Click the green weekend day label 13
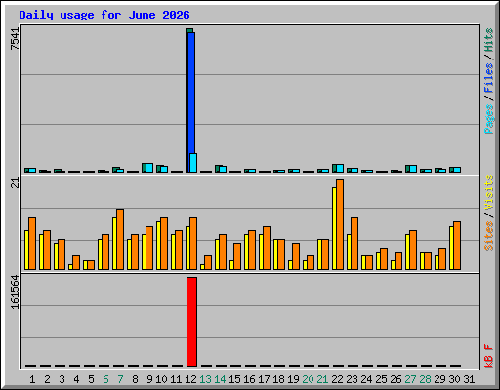 (205, 379)
